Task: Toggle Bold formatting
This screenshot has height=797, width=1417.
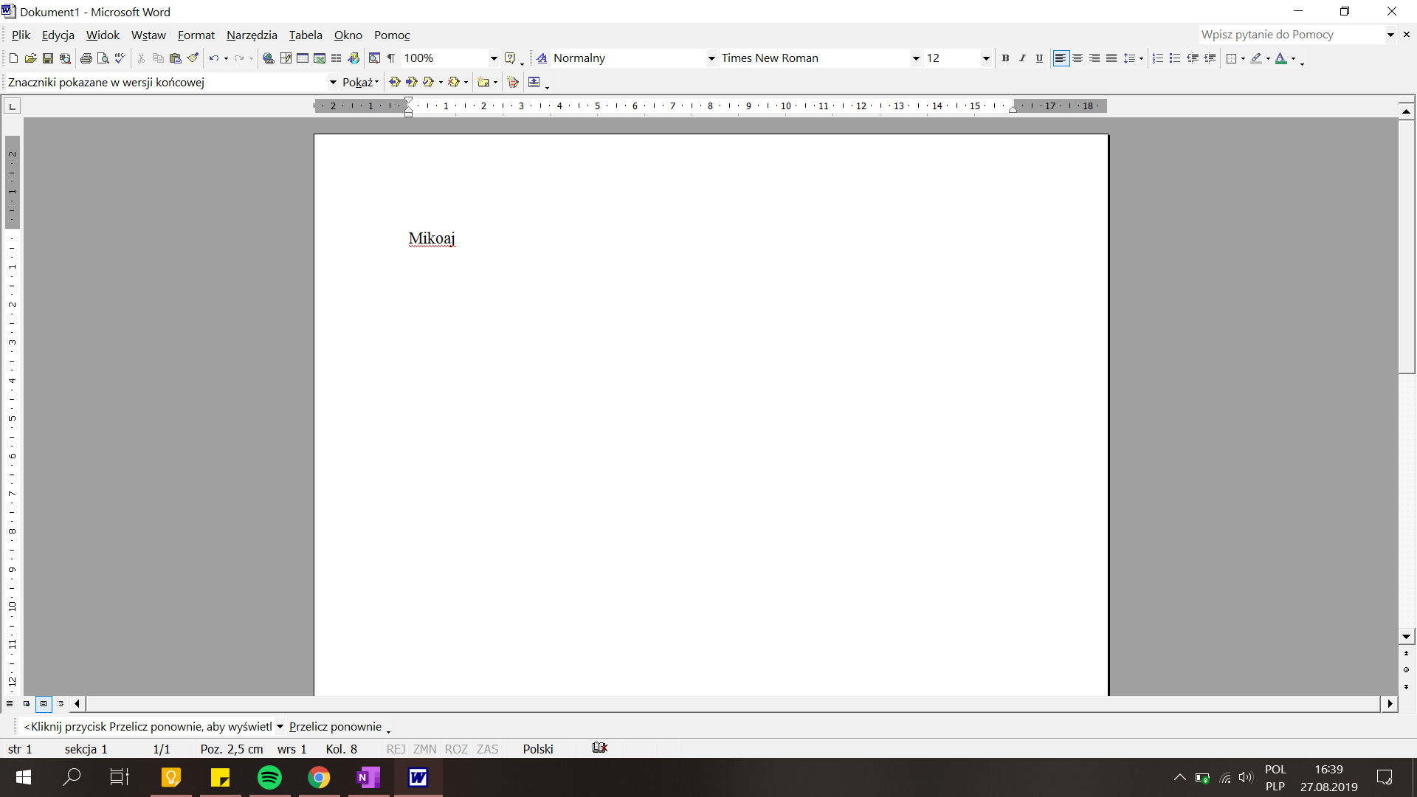Action: click(x=1005, y=58)
